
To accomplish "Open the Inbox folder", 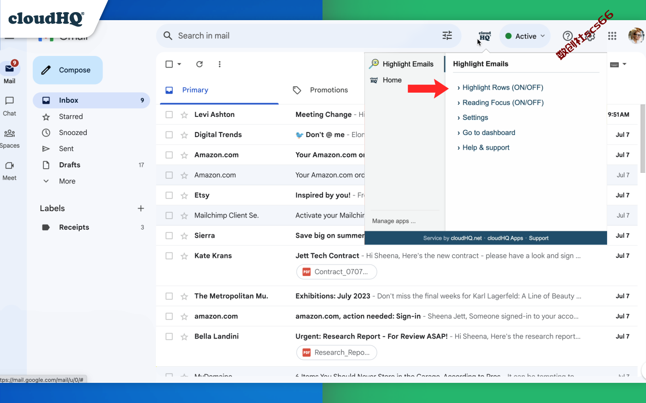I will (x=91, y=100).
